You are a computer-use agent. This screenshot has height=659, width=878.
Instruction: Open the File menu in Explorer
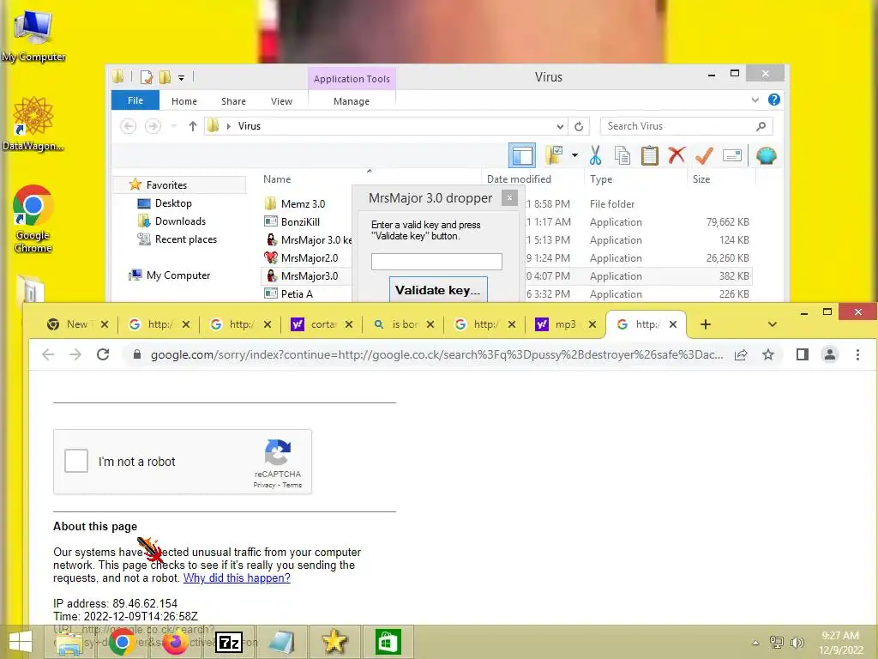pos(135,100)
